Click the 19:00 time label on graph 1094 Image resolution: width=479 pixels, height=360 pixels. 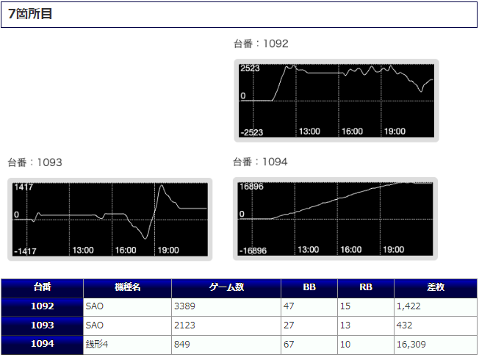394,250
